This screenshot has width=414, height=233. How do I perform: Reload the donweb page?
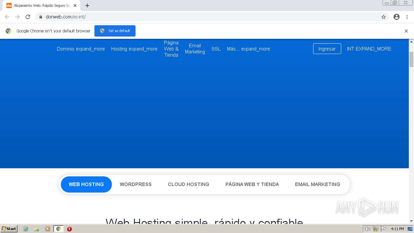coord(28,17)
